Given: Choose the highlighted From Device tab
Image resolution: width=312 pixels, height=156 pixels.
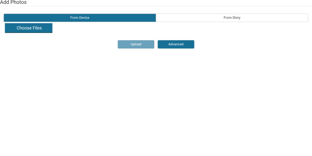Looking at the screenshot, I should [80, 18].
